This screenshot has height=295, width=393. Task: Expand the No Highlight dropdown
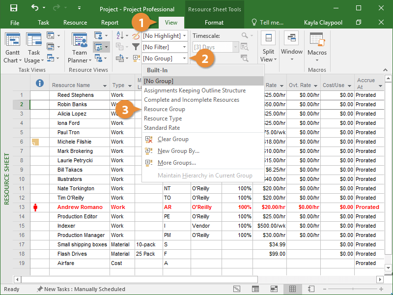(184, 36)
